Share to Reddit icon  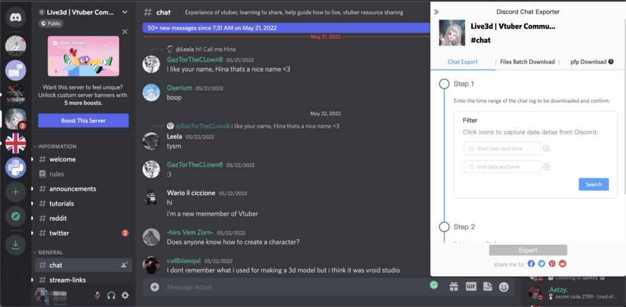[562, 264]
